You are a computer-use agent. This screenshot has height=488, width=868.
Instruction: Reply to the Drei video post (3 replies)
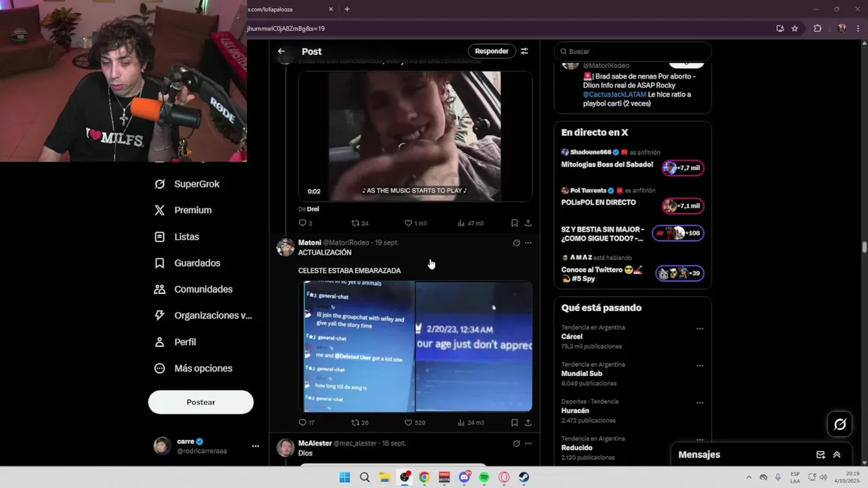coord(305,223)
